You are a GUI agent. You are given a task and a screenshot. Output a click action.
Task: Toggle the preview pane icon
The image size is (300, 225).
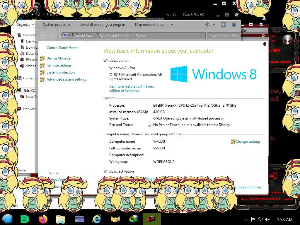(224, 25)
